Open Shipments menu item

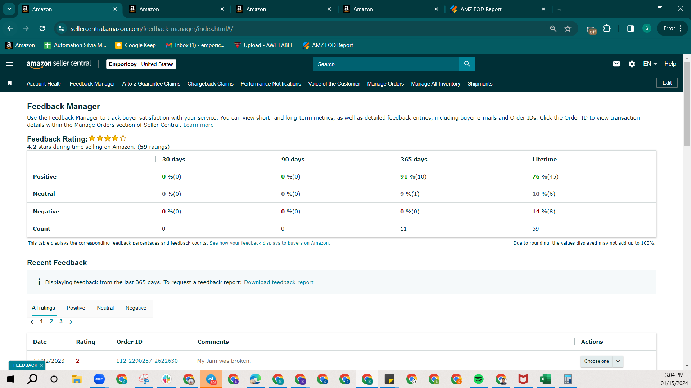click(480, 84)
